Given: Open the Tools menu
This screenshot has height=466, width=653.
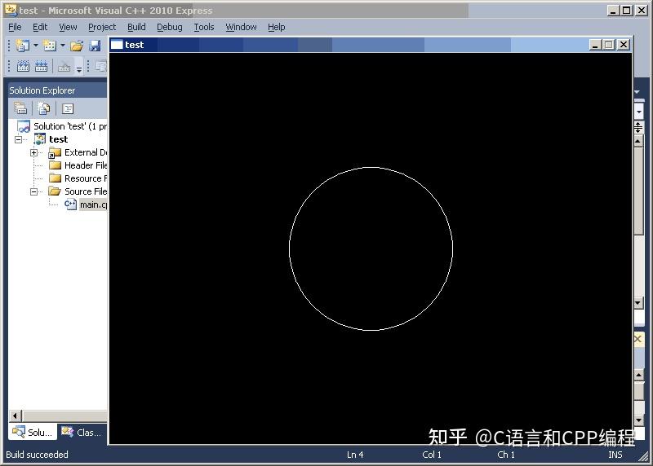Looking at the screenshot, I should pos(204,27).
